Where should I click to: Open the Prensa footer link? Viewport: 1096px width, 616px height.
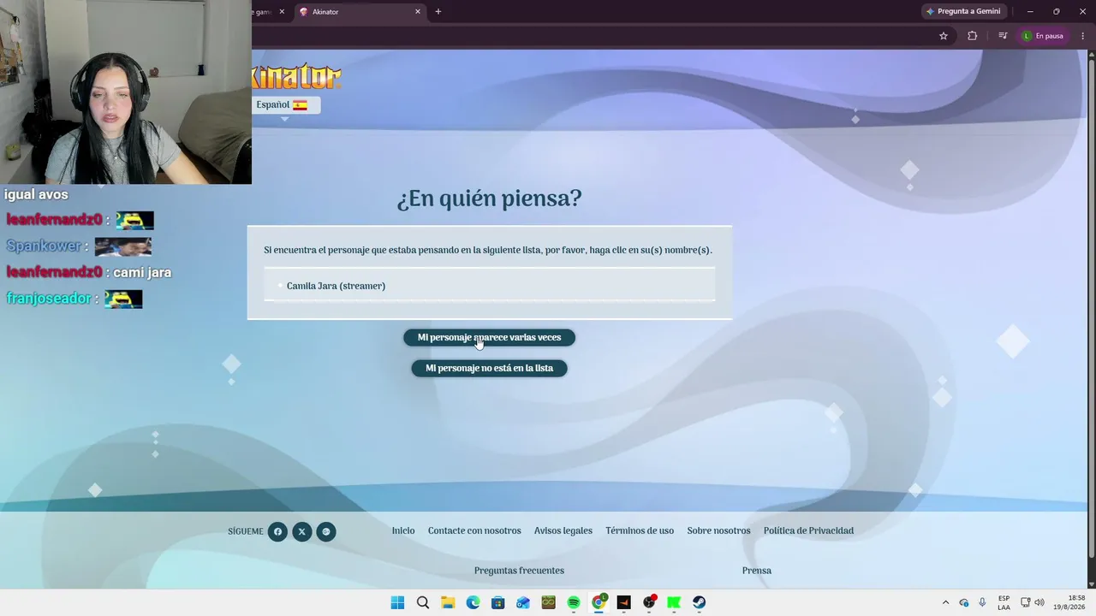tap(757, 571)
